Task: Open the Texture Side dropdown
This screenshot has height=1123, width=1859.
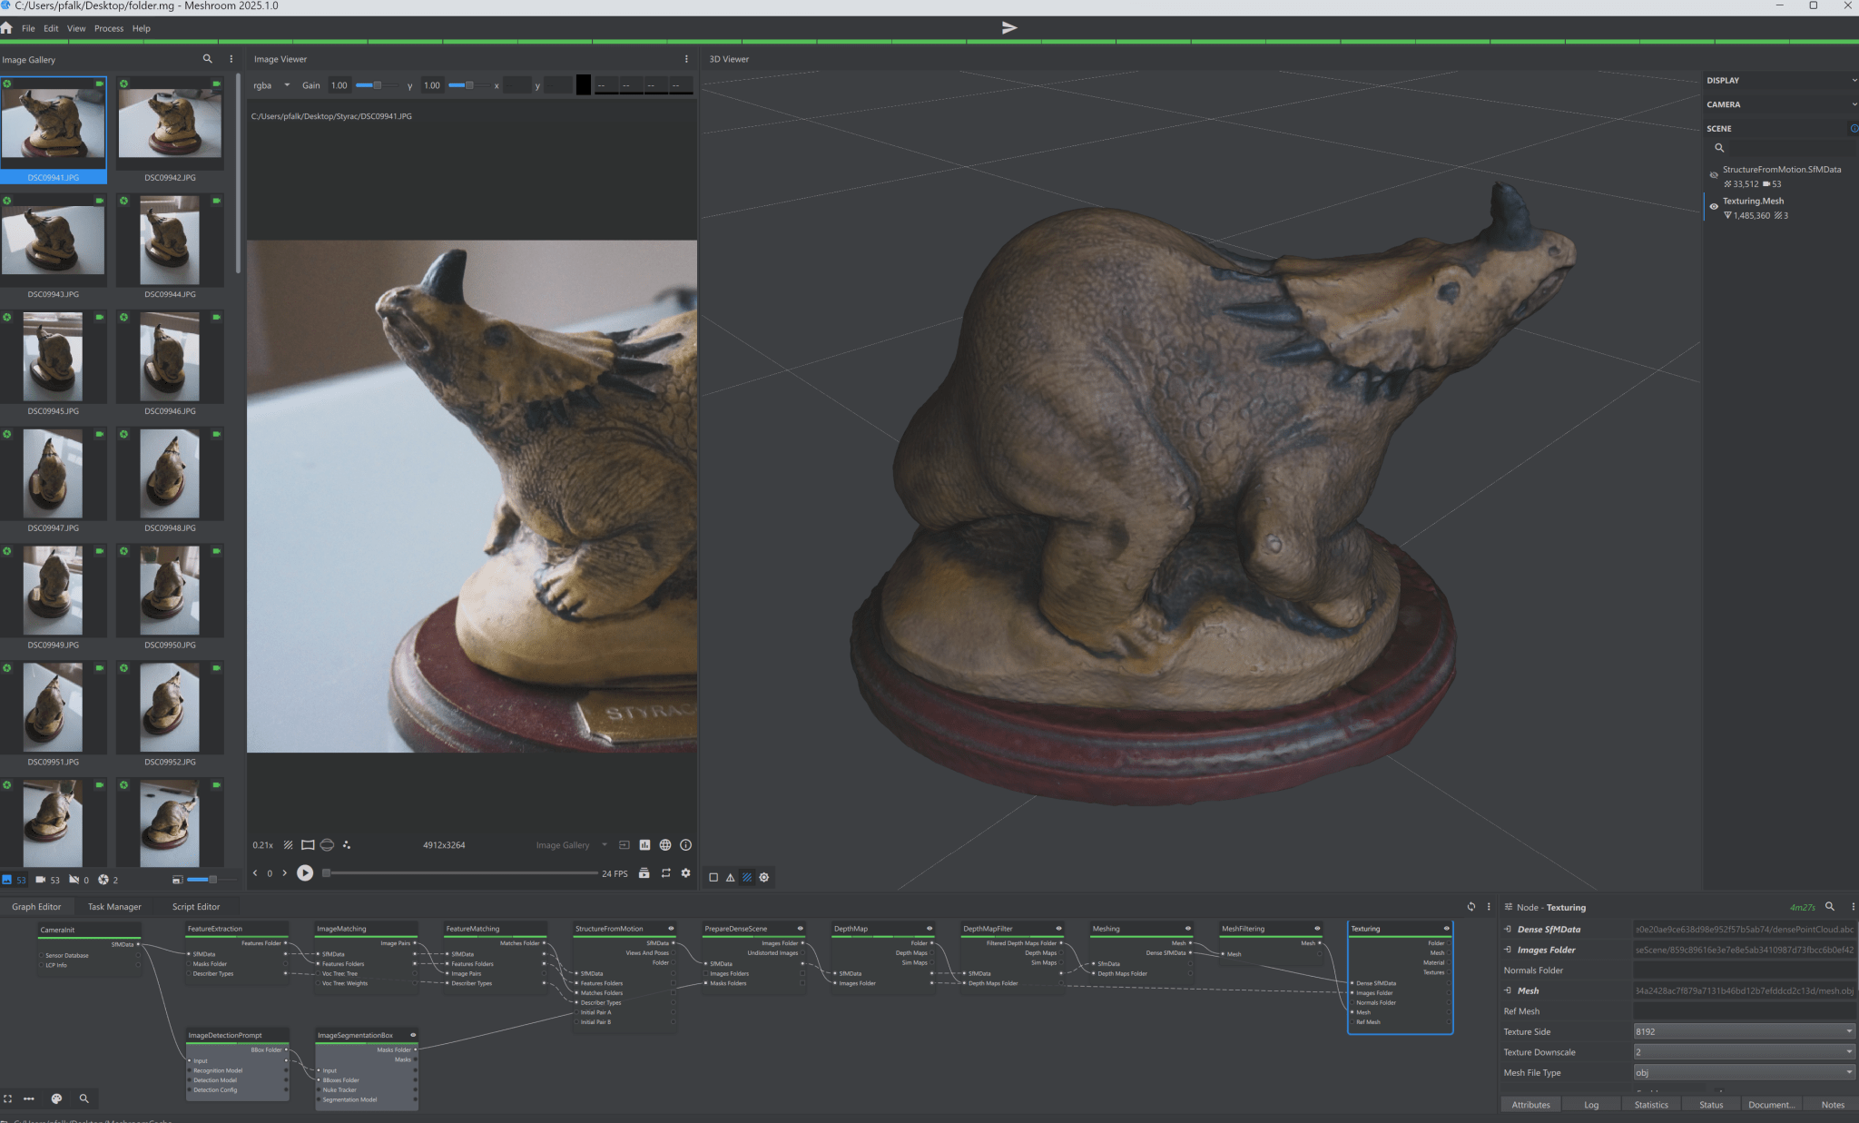Action: [1743, 1031]
